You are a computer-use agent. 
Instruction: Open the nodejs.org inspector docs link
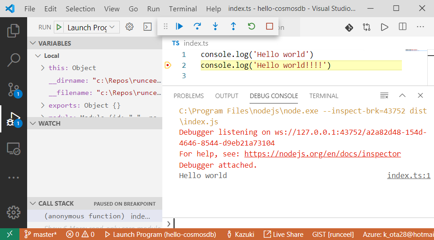[x=322, y=154]
